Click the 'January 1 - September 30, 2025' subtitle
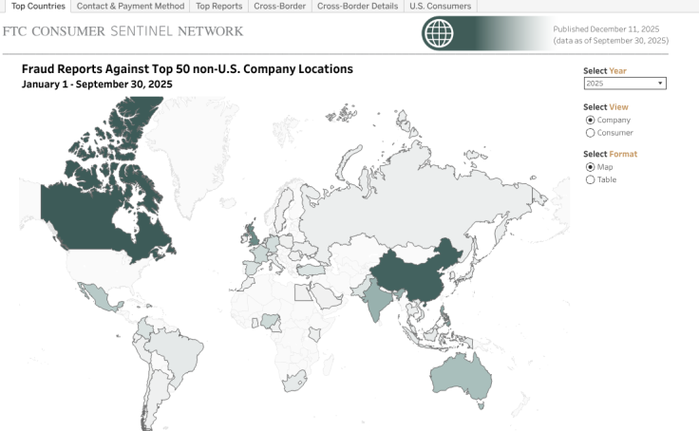 97,84
